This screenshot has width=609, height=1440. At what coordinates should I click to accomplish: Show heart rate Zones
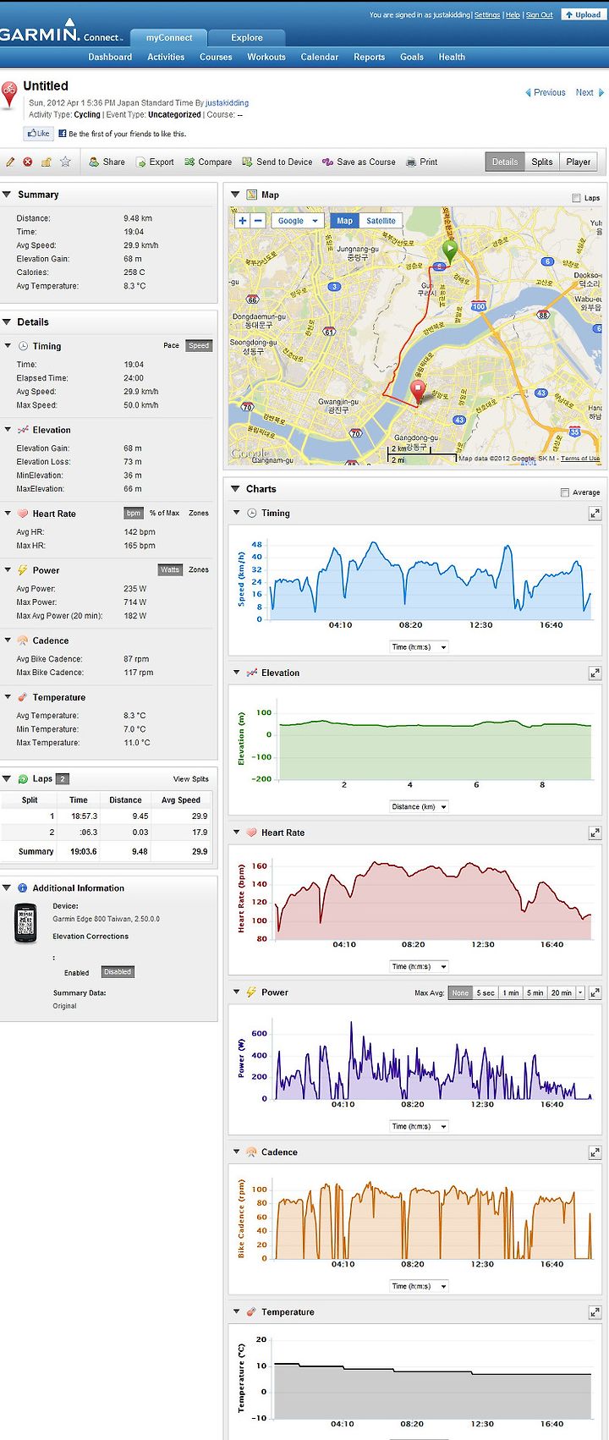point(199,513)
